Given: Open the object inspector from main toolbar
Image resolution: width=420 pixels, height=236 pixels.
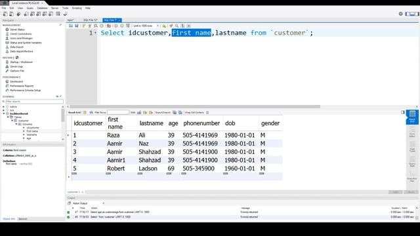Looking at the screenshot, I should pyautogui.click(x=18, y=14).
